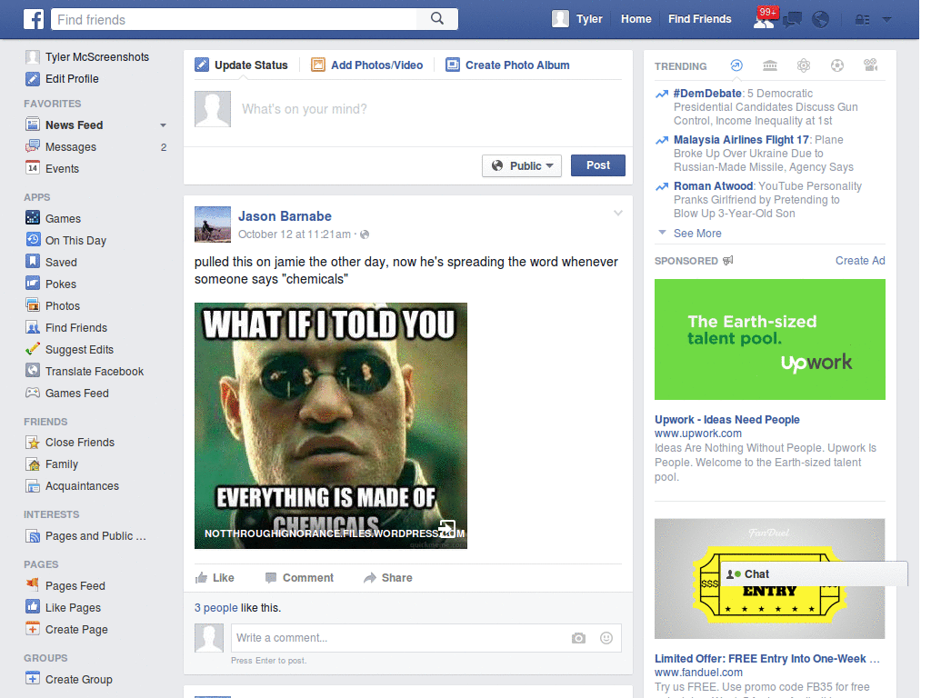
Task: Select sports trending filter icon
Action: tap(837, 65)
